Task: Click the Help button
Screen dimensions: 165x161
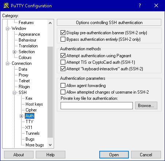Action: click(50, 155)
